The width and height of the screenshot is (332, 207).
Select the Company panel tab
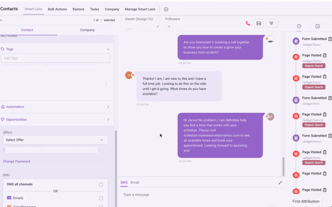88,30
